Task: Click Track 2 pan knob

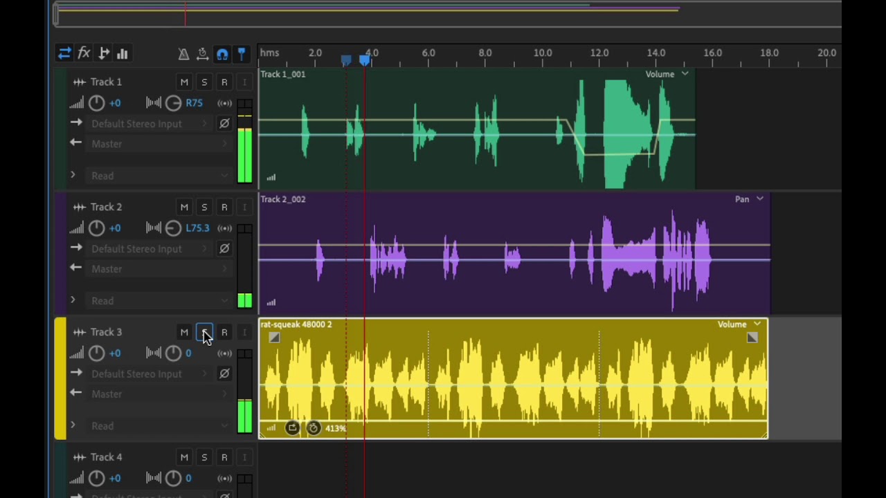Action: tap(173, 228)
